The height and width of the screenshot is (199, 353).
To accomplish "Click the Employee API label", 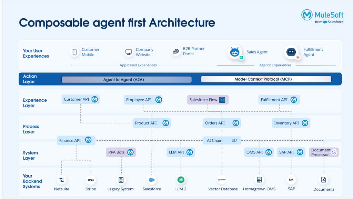I will [139, 100].
